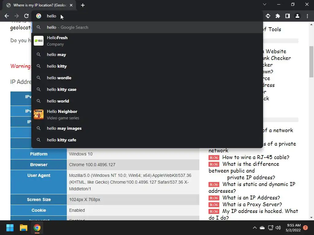Pick the 'hello may' suggestion
This screenshot has width=314, height=235.
[x=147, y=54]
